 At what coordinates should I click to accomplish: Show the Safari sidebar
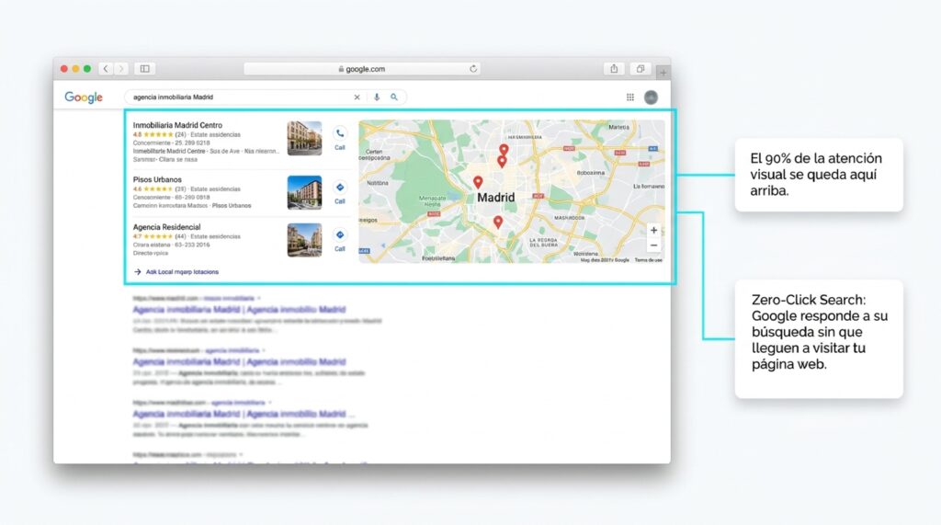coord(144,68)
